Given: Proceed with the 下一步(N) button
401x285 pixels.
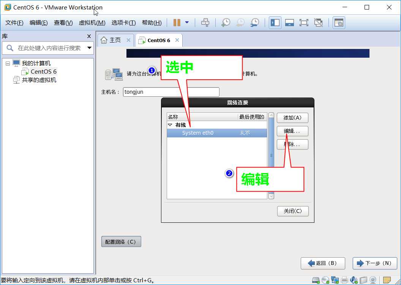Looking at the screenshot, I should pyautogui.click(x=375, y=263).
